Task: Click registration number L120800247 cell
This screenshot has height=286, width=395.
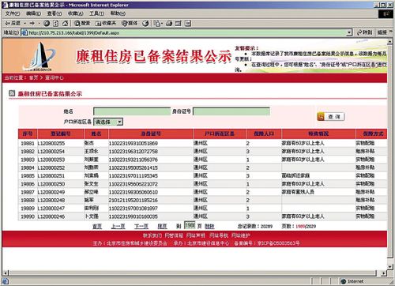Action: [51, 209]
